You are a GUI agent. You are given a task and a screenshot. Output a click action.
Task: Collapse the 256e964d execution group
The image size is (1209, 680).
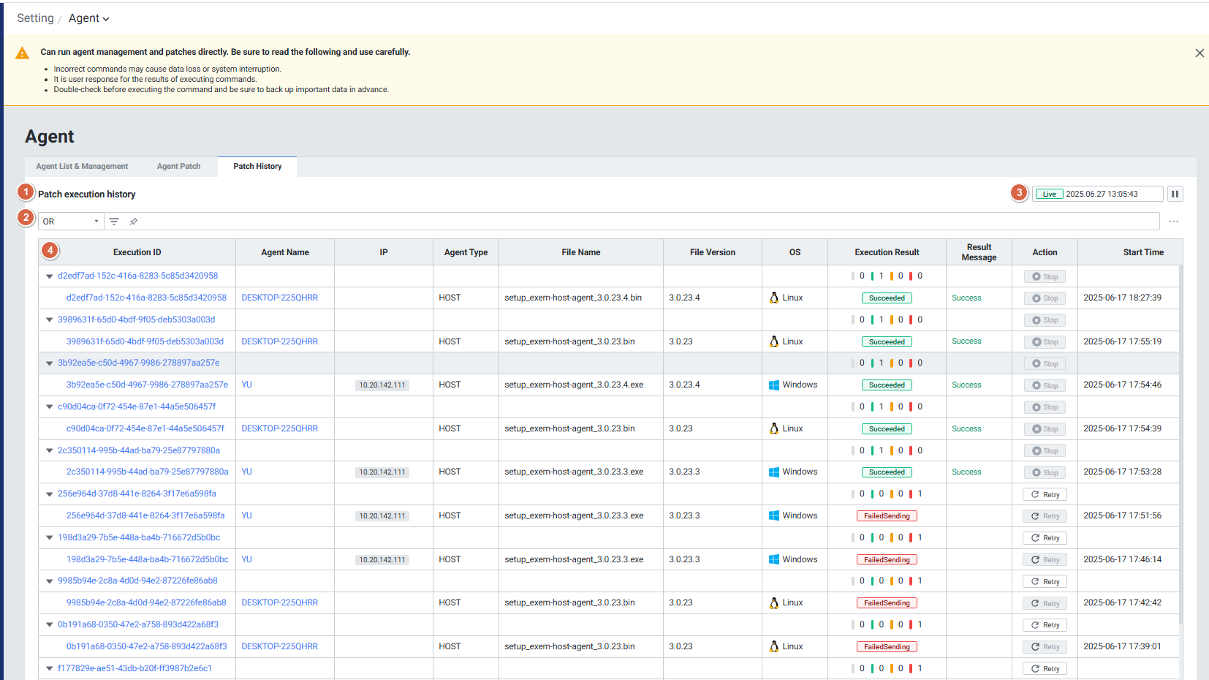pos(50,494)
